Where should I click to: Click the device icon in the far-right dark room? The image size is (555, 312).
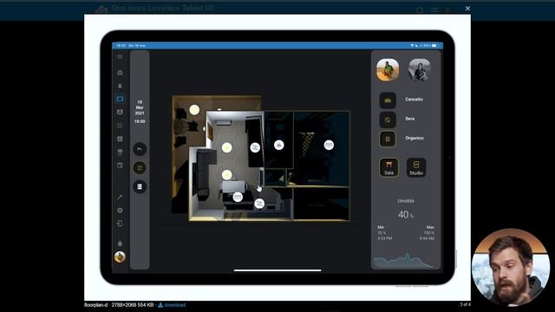tap(329, 145)
